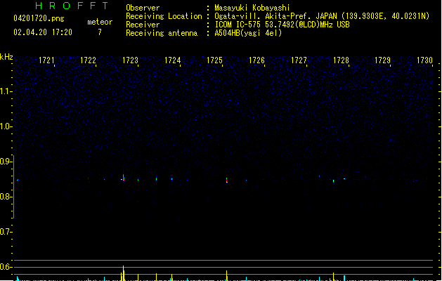This screenshot has height=281, width=442.
Task: Click the kHz axis unit label
Action: point(6,57)
